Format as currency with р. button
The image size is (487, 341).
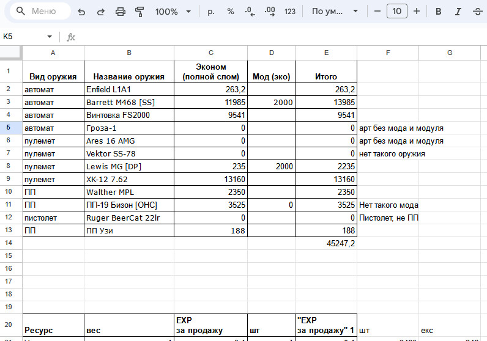[x=211, y=12]
